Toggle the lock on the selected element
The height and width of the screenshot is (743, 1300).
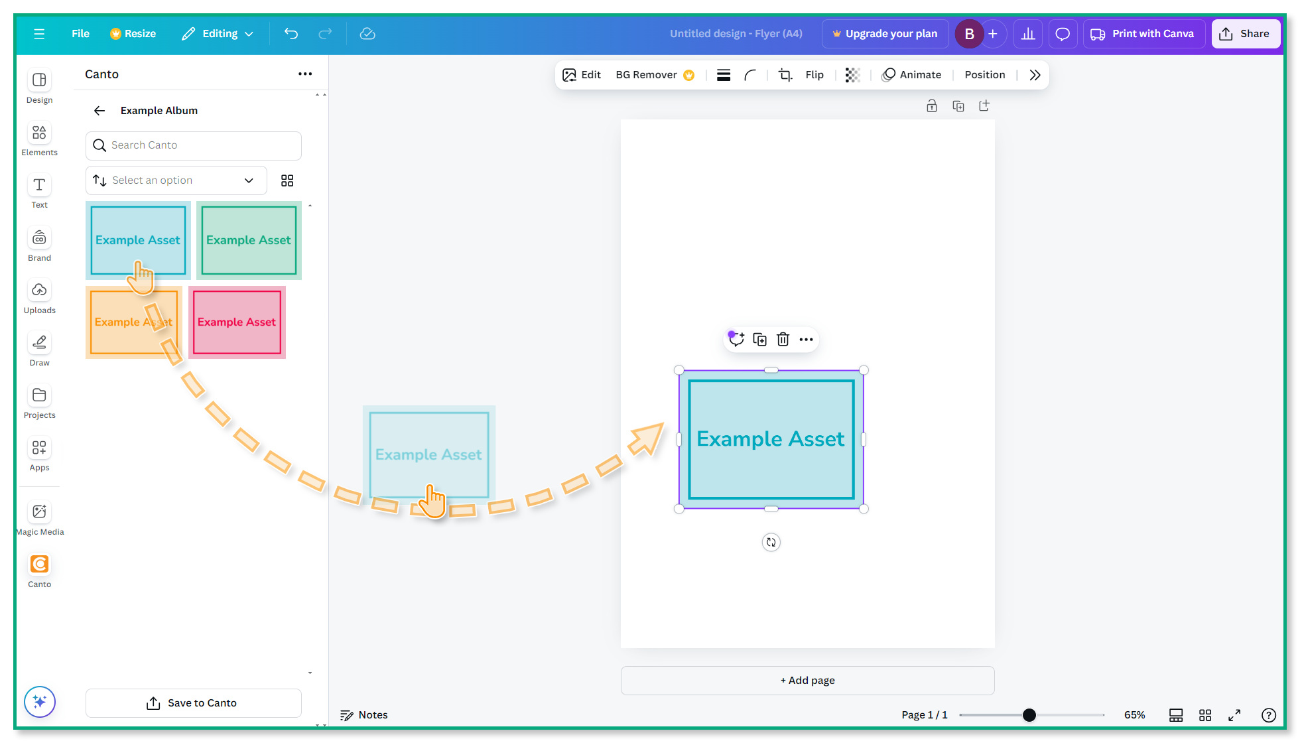(931, 105)
